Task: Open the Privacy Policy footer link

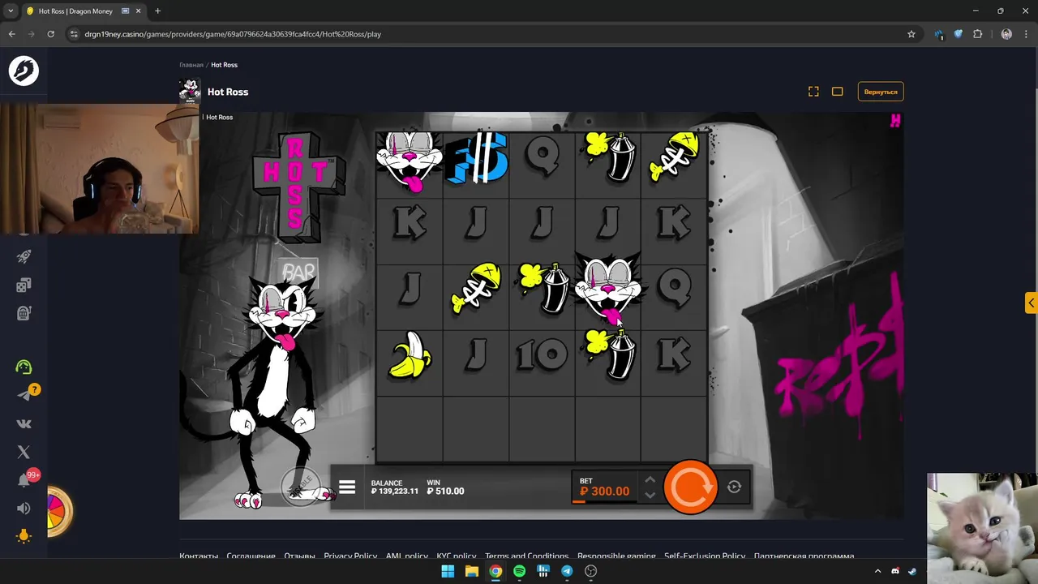Action: click(x=350, y=556)
